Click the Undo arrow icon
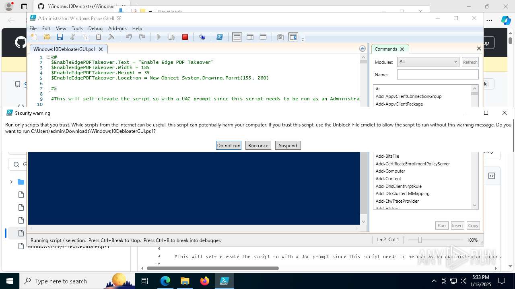515x289 pixels. point(129,37)
